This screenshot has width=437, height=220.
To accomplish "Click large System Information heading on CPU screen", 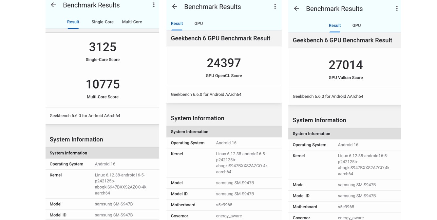I will [76, 140].
